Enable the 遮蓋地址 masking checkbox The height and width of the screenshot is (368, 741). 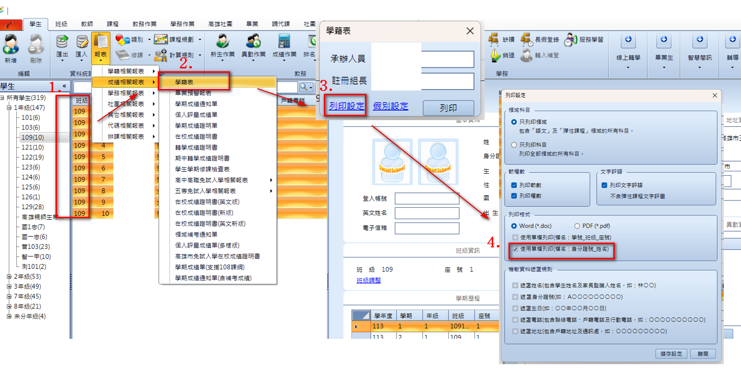click(x=515, y=331)
